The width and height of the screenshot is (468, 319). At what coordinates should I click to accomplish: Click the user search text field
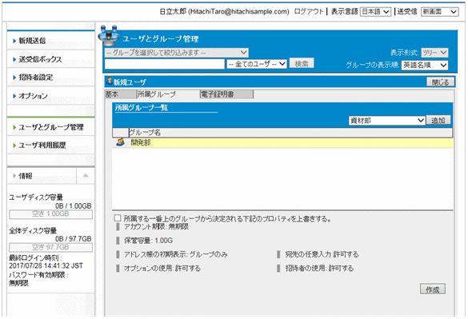pyautogui.click(x=165, y=64)
